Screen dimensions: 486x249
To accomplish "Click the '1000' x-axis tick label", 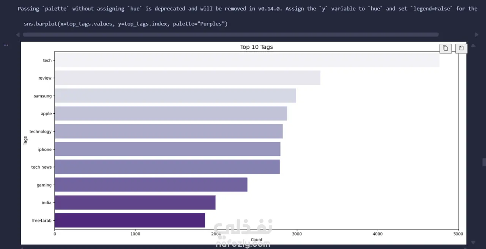I will (135, 234).
